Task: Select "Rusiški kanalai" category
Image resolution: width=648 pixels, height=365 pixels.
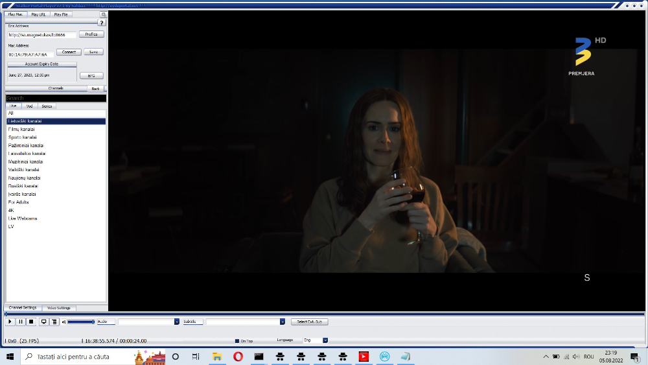Action: coord(56,186)
